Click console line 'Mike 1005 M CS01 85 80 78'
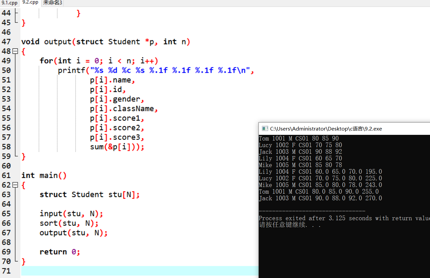 coord(300,165)
